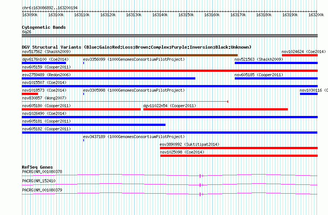This screenshot has height=215, width=328.
Task: Click esv3356099 1000Genomes label
Action: point(134,59)
